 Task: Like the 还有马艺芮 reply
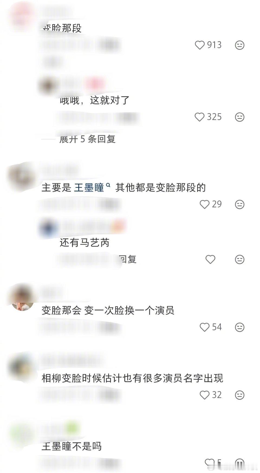[x=210, y=260]
